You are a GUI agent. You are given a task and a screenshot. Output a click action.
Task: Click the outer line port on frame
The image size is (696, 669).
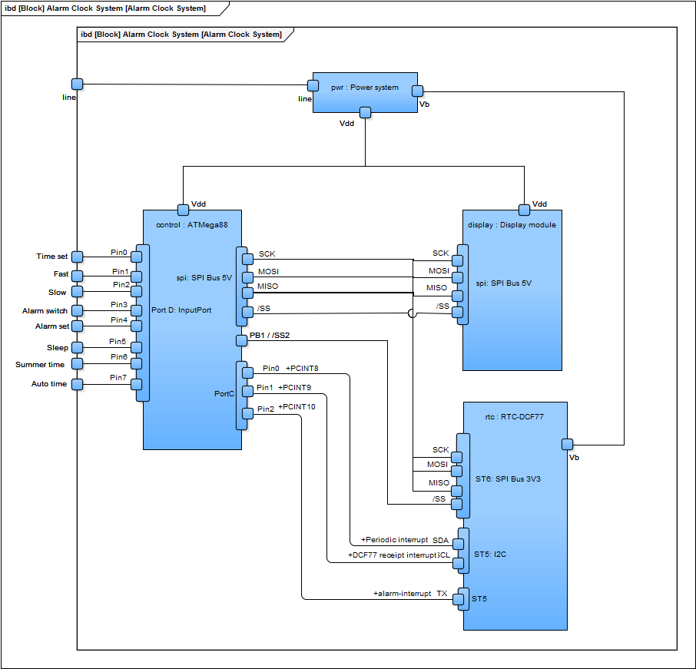point(77,84)
